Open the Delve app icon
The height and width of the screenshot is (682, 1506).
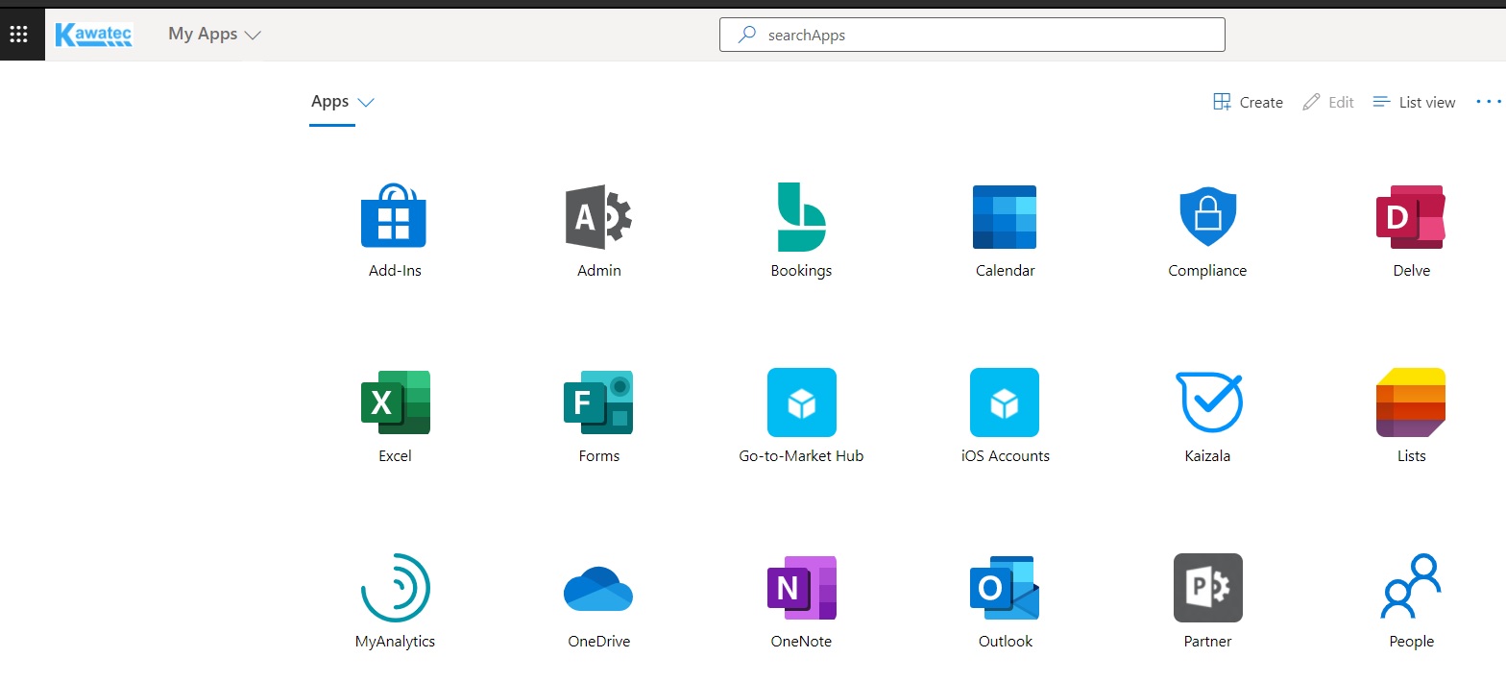1411,217
